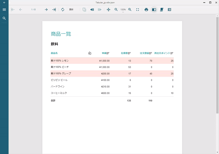This screenshot has height=154, width=219.
Task: Zoom out the report
Action: 116,10
